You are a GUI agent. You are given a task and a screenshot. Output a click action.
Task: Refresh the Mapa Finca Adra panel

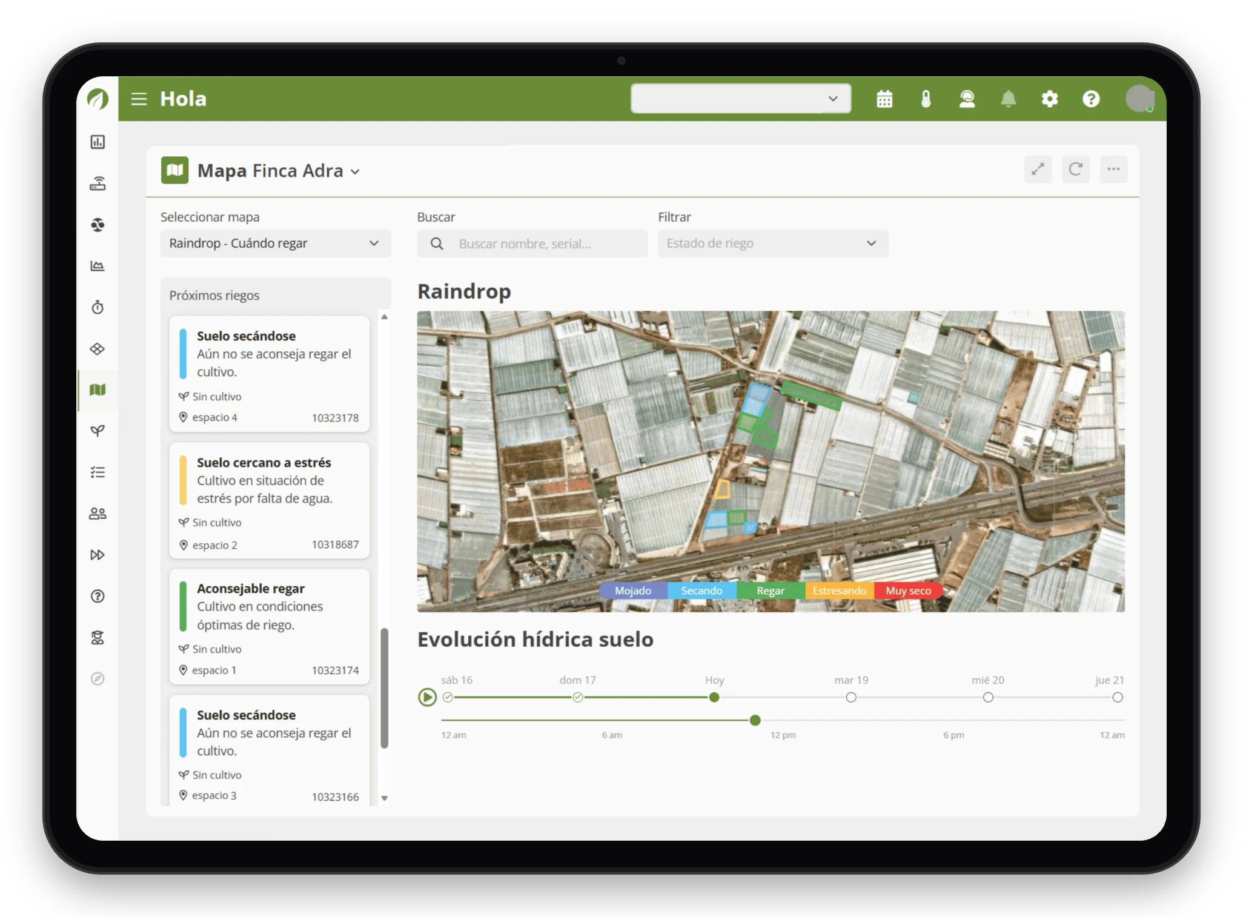point(1076,169)
